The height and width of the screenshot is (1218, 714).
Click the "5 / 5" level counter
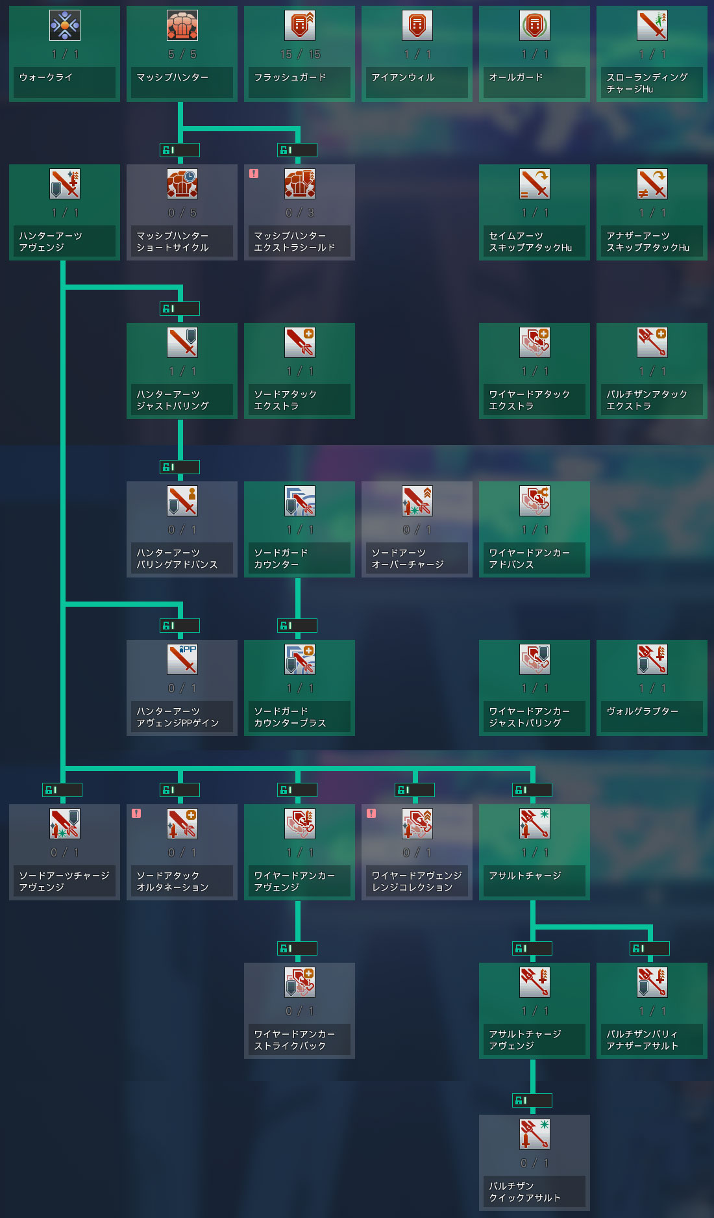[182, 55]
